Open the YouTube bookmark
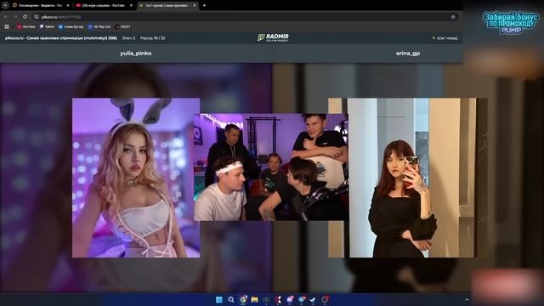The height and width of the screenshot is (306, 544). (26, 26)
